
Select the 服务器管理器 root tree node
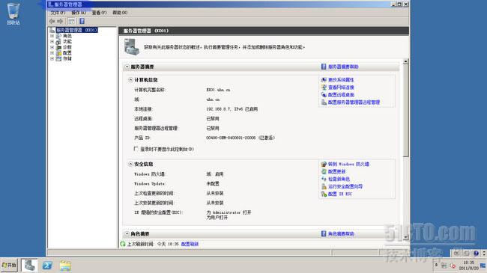[x=76, y=30]
